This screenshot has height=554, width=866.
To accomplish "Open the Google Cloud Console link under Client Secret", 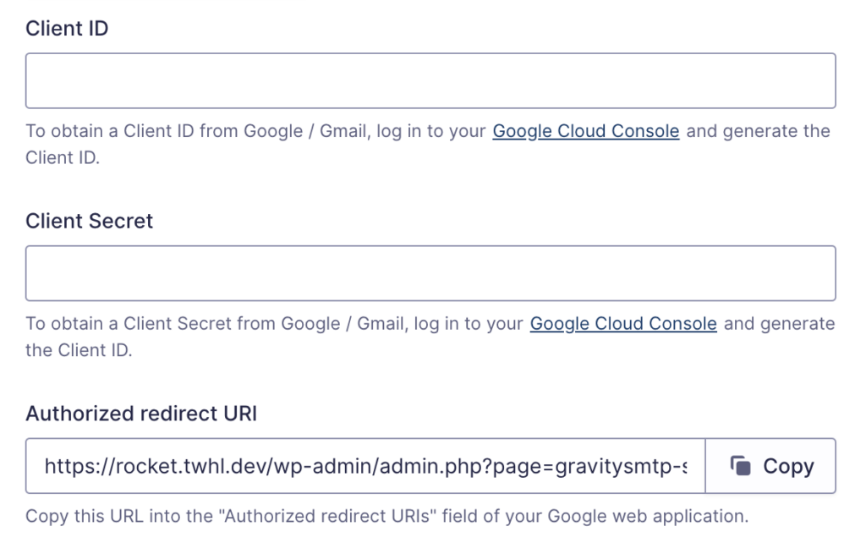I will [622, 323].
